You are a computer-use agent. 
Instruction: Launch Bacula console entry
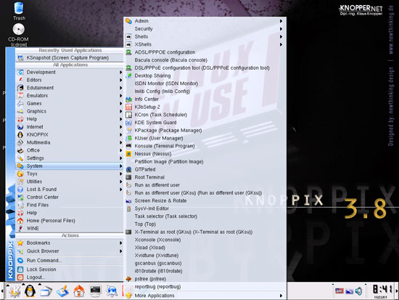205,60
